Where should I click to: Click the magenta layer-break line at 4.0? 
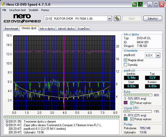[64, 73]
